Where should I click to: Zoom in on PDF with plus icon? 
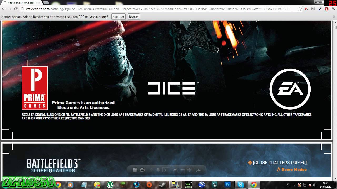(189, 170)
